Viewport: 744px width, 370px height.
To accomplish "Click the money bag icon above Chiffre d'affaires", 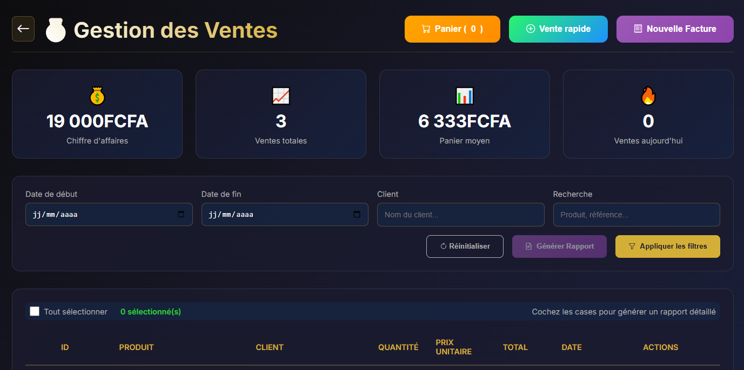I will click(97, 96).
